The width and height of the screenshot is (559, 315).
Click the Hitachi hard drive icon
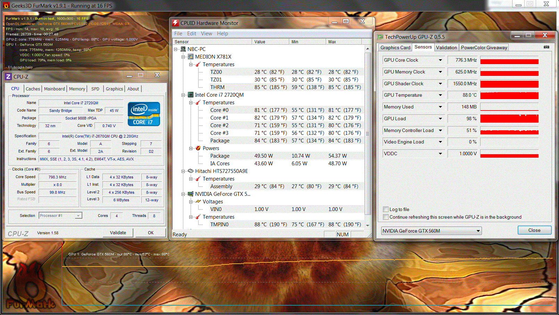[x=191, y=171]
